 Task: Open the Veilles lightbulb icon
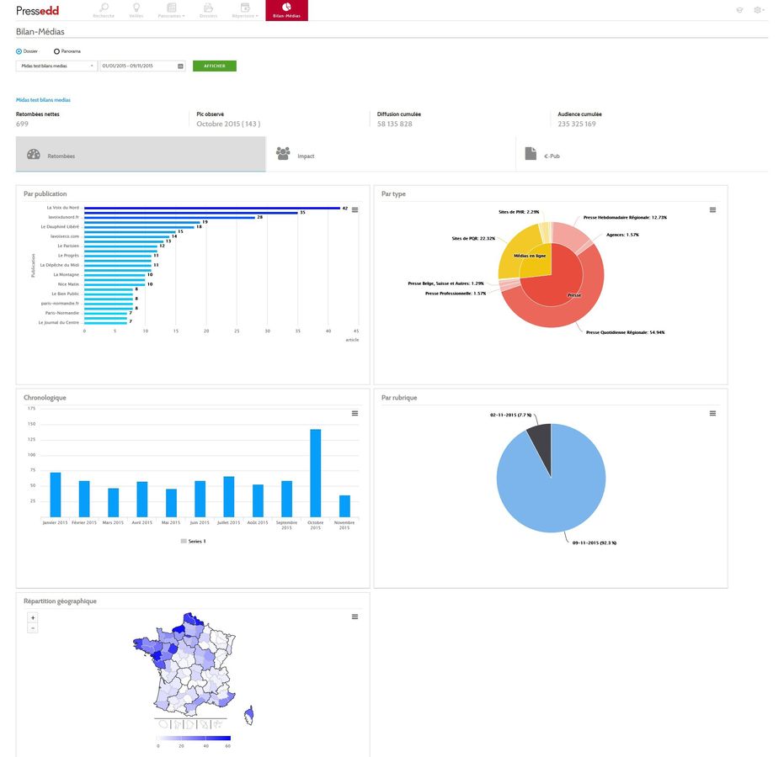(x=136, y=9)
